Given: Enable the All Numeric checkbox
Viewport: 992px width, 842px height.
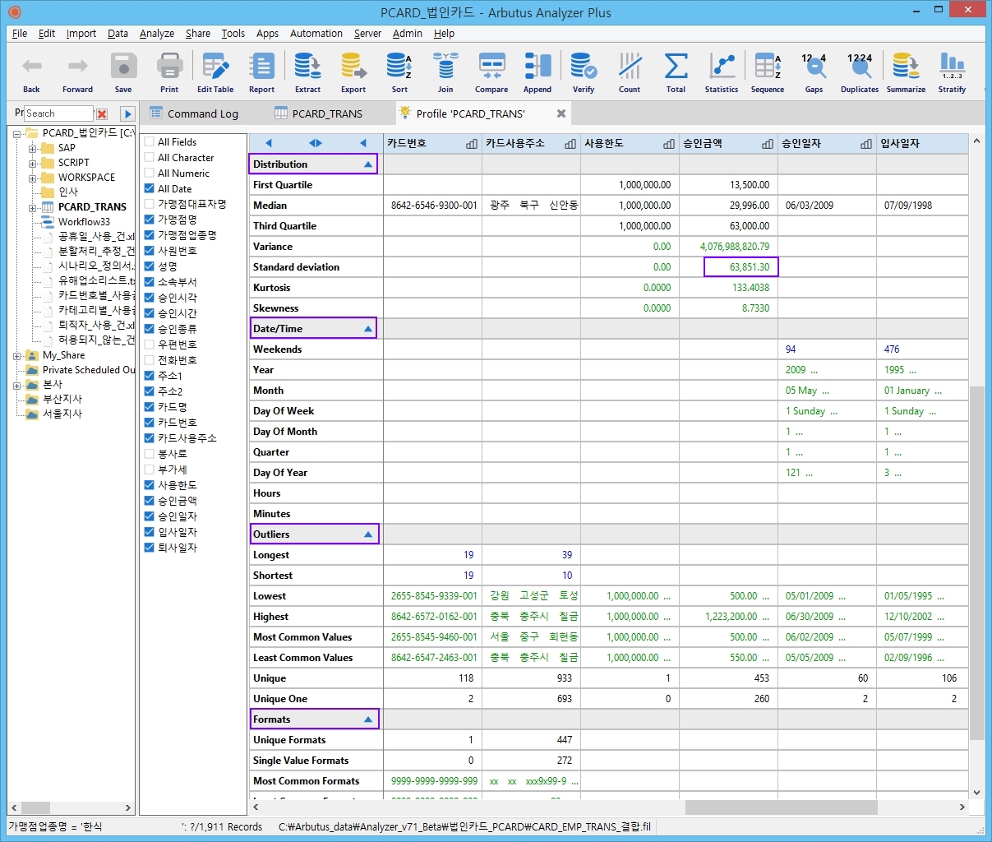Looking at the screenshot, I should (x=150, y=173).
